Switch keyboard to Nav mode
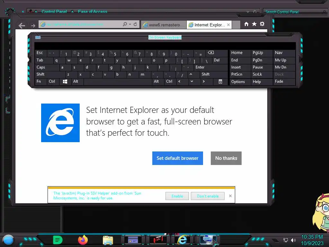Image resolution: width=329 pixels, height=247 pixels. click(x=284, y=53)
